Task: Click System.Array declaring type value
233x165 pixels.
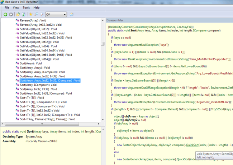Action: 34,136
